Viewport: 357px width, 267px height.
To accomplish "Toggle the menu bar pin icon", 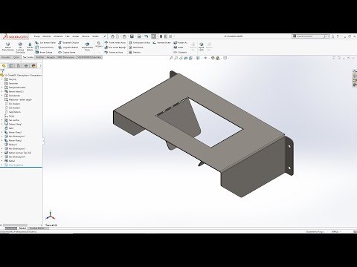I will tap(105, 36).
